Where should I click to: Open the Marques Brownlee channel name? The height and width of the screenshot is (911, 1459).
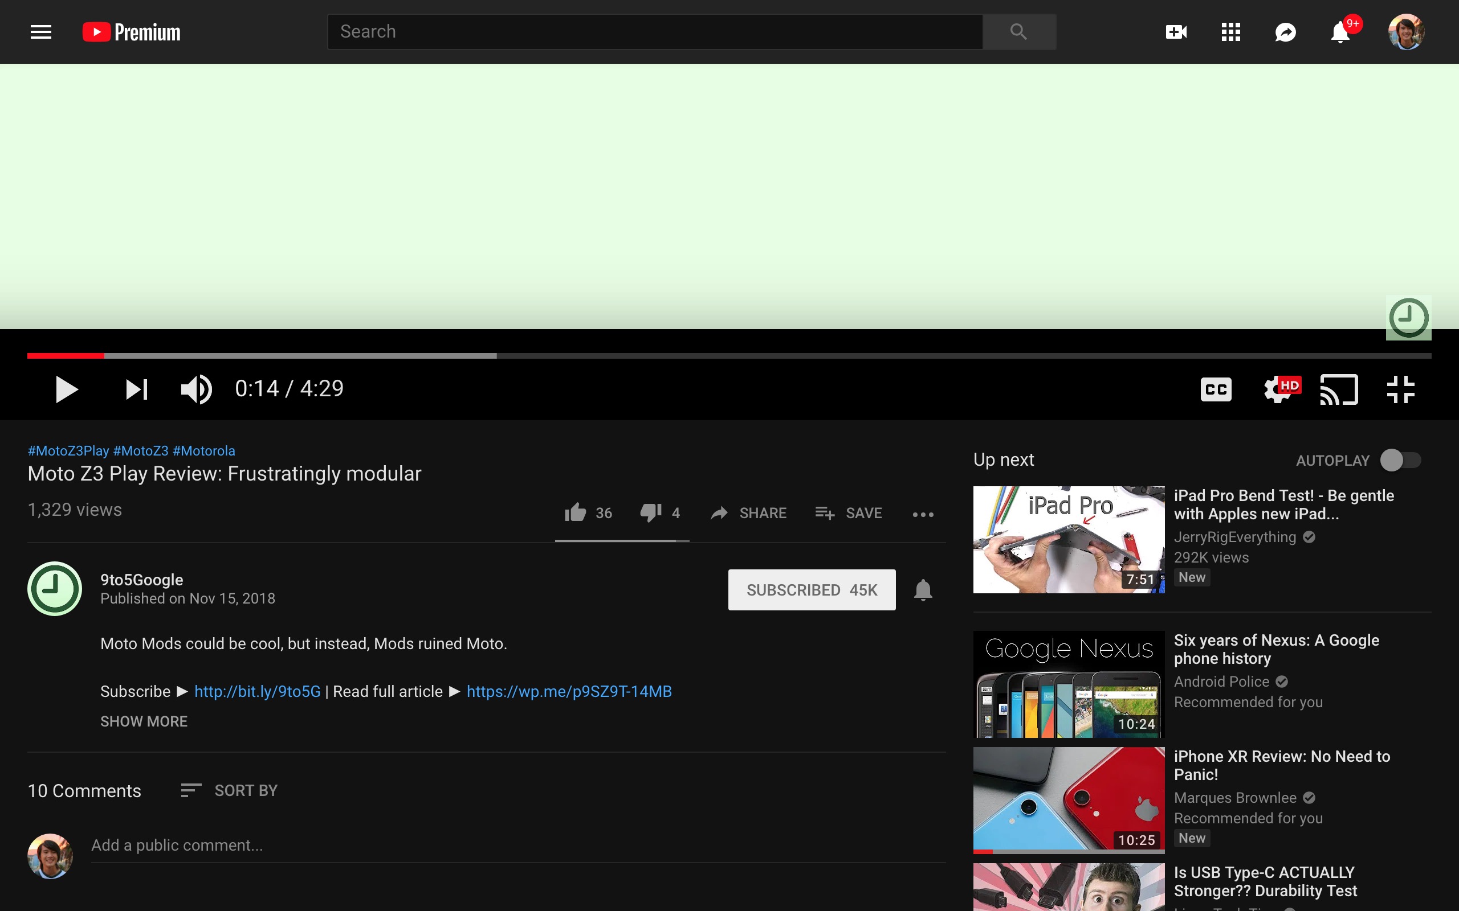(x=1234, y=798)
